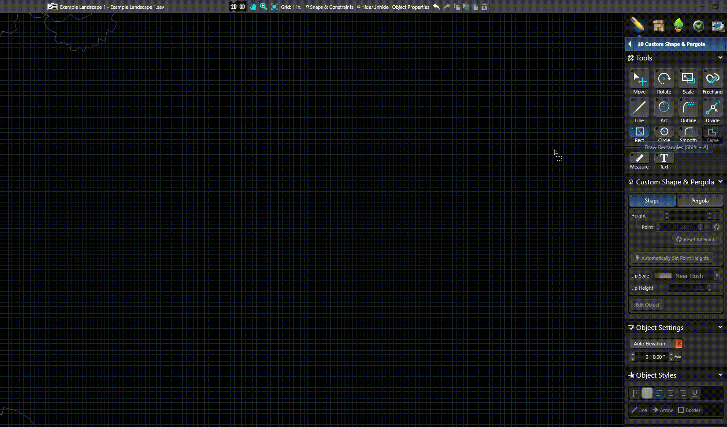Screen dimensions: 727x427
Task: Toggle underline text style
Action: click(695, 393)
